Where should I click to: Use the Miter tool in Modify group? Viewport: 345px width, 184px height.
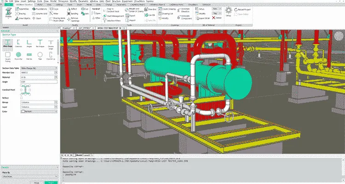[x=54, y=14]
